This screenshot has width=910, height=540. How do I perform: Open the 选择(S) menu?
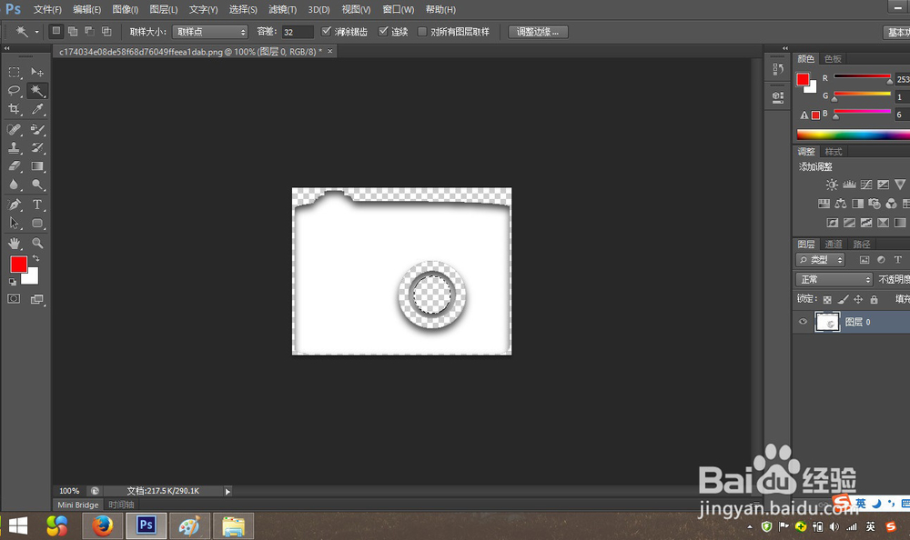click(243, 9)
